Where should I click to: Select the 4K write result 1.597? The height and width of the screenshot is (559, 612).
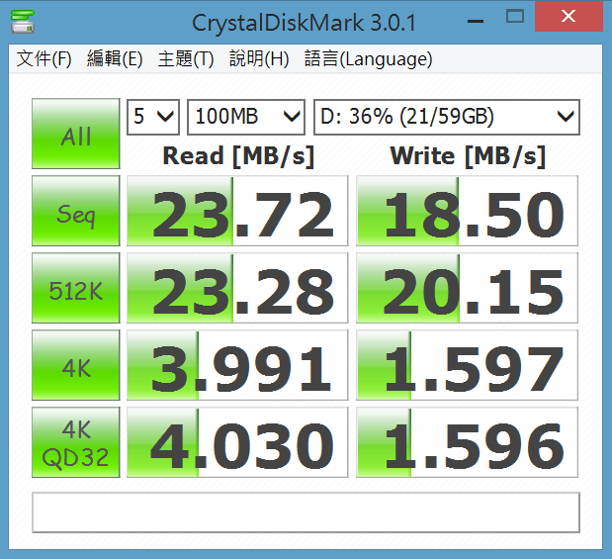click(468, 365)
